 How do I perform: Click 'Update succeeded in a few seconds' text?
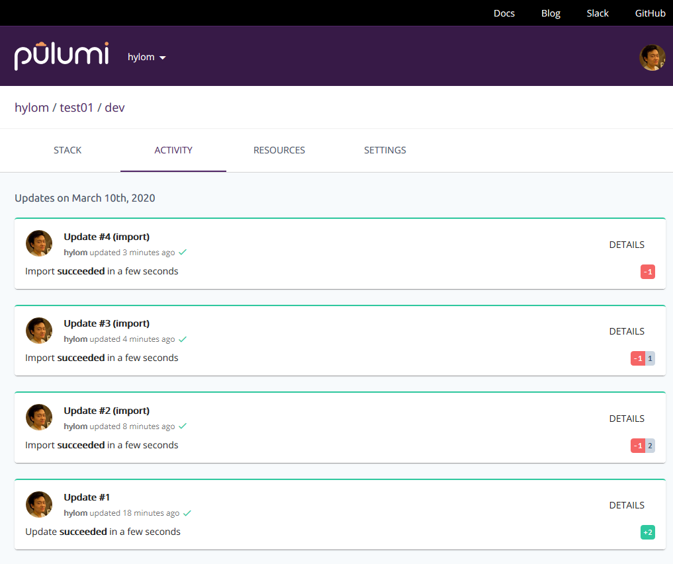point(103,532)
